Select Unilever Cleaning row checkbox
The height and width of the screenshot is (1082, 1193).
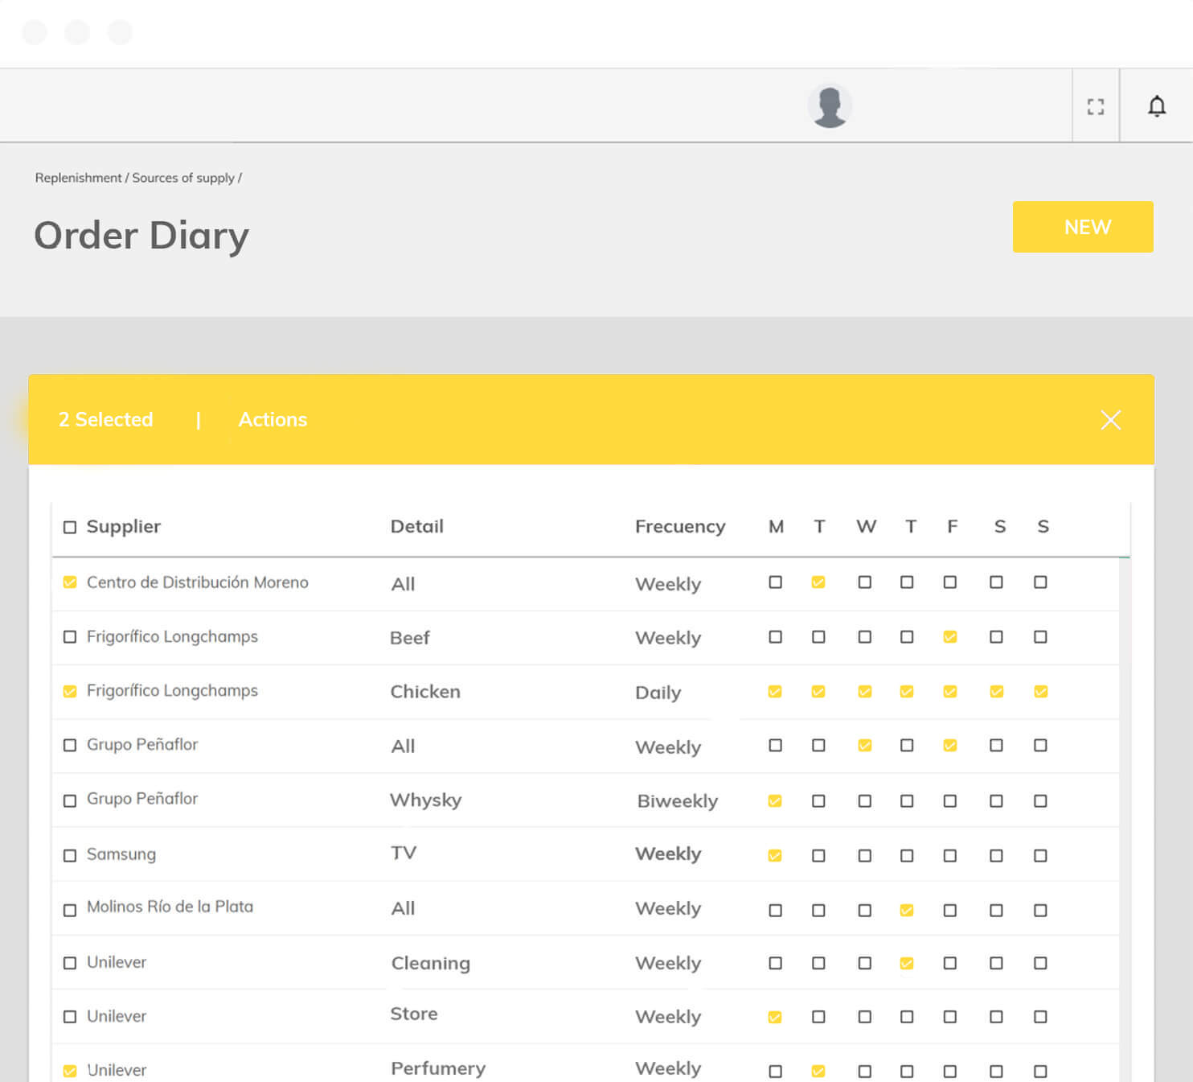(x=70, y=963)
